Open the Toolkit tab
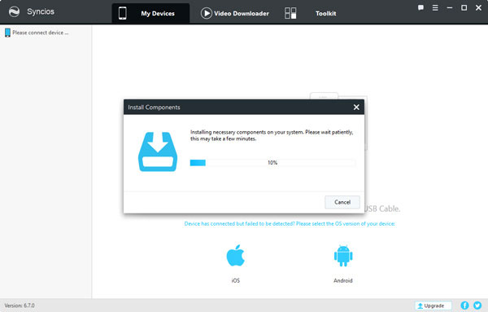This screenshot has width=488, height=312. coord(325,13)
